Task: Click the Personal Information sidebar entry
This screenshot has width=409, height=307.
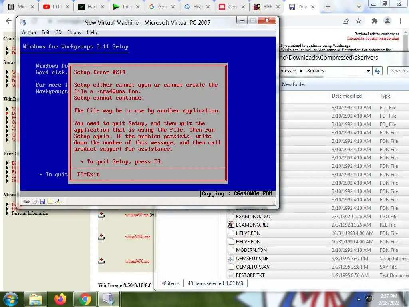Action: 30,213
